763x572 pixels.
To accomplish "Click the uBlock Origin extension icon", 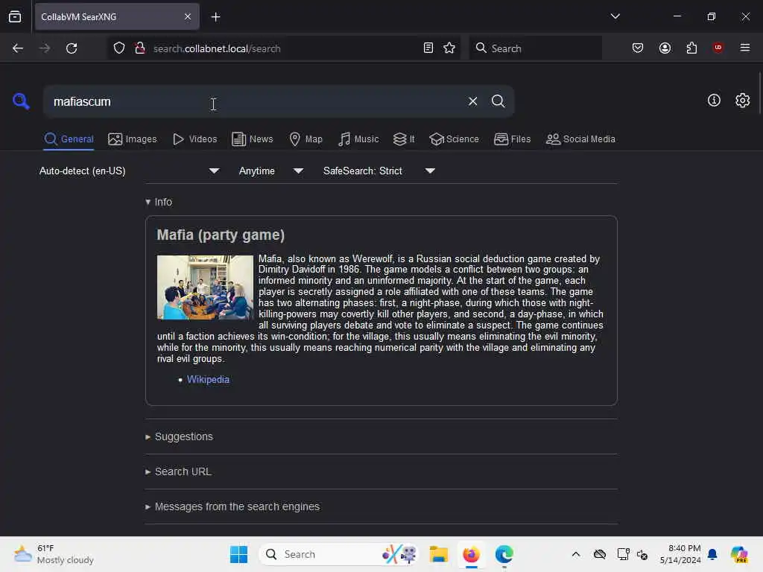I will coord(718,48).
